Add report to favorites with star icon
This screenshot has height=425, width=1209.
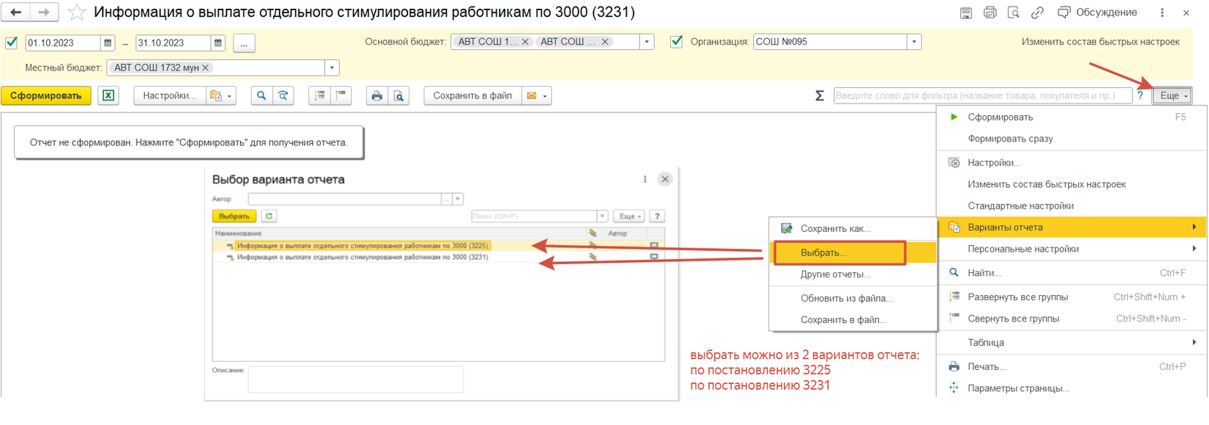click(x=76, y=12)
